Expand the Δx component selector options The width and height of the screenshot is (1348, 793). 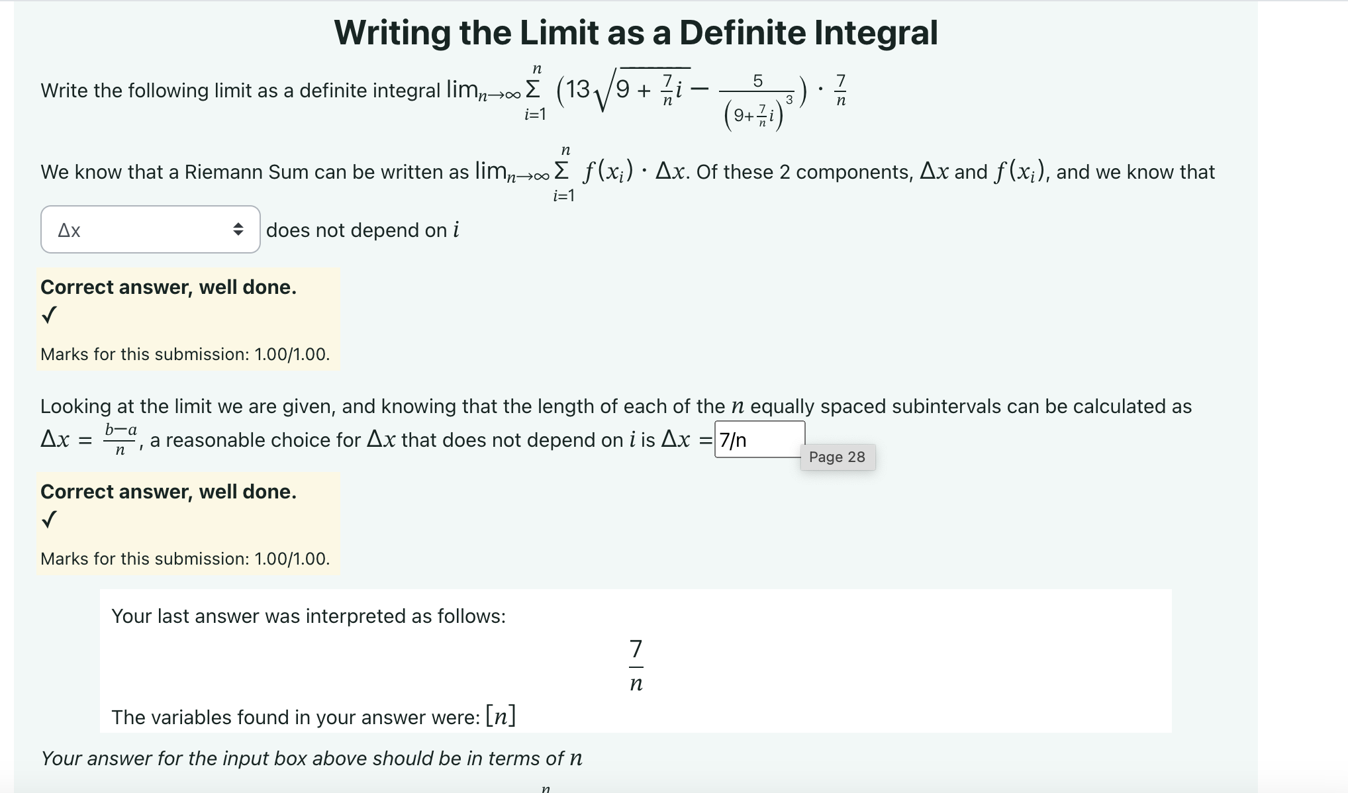coord(150,230)
